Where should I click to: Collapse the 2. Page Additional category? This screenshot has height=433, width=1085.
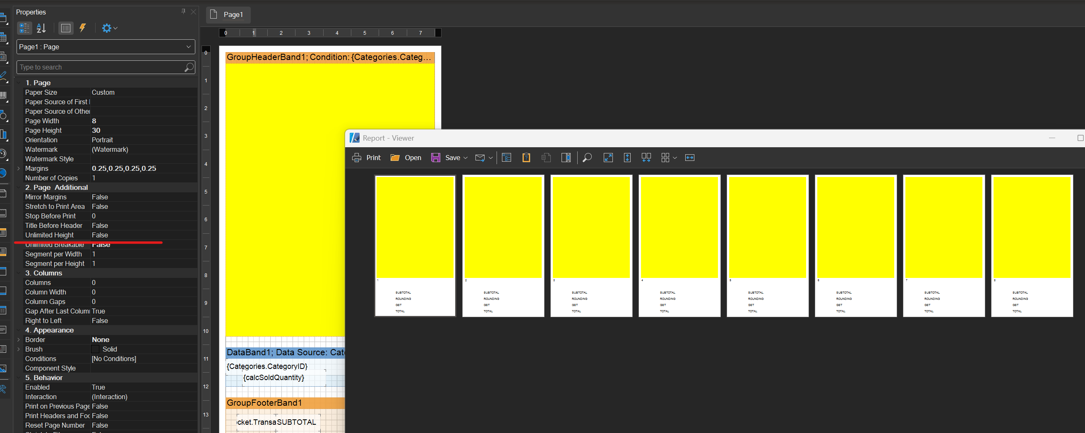click(x=19, y=187)
